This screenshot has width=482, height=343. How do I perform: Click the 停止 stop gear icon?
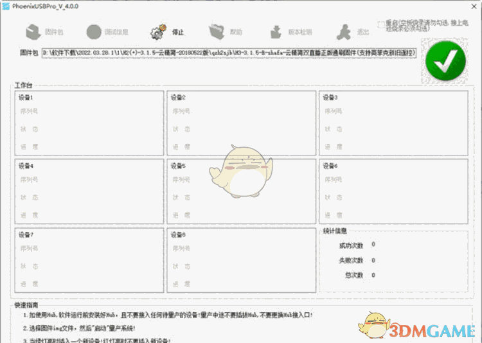click(158, 32)
